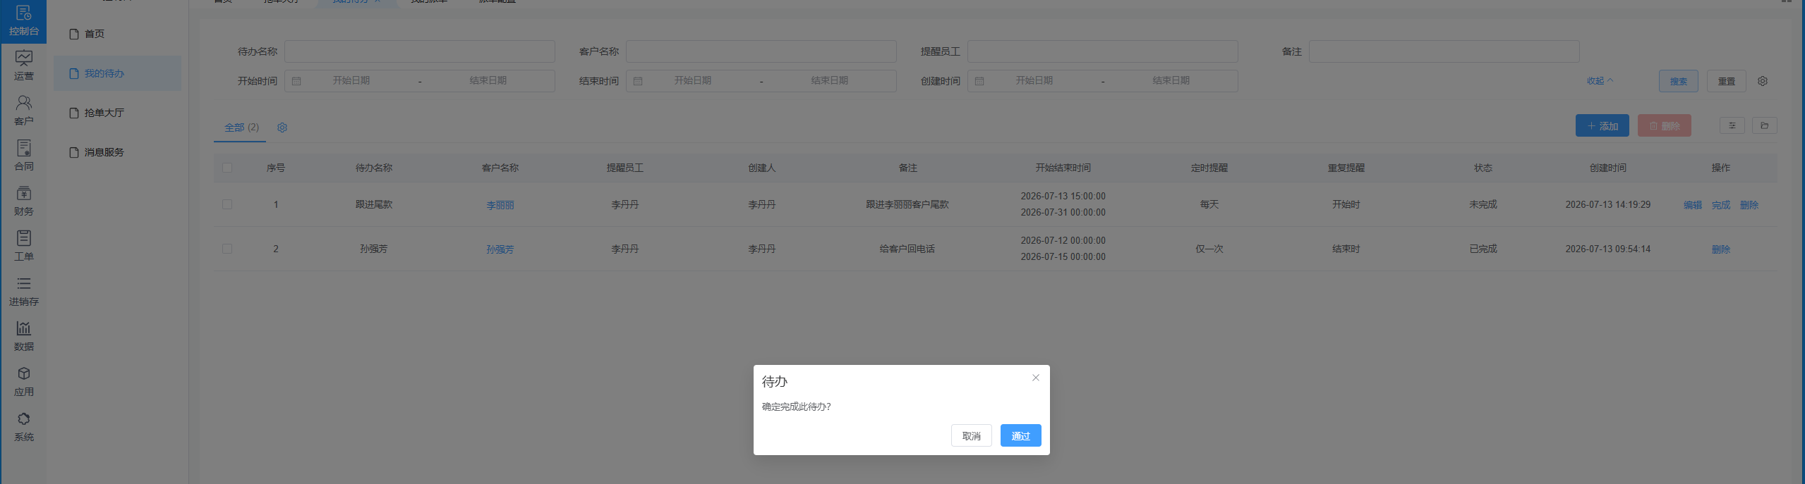The height and width of the screenshot is (484, 1805).
Task: Click created time 2026-07-13 09:54:14
Action: point(1607,249)
